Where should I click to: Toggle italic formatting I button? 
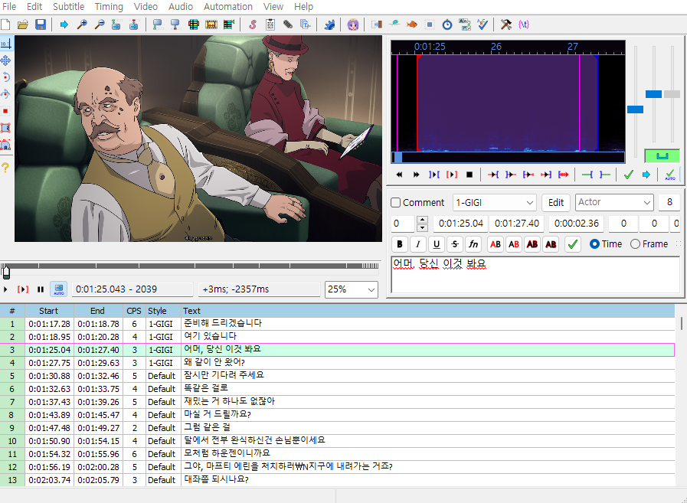point(418,244)
